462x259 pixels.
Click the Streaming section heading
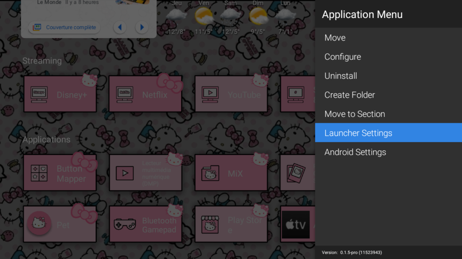[x=42, y=61]
